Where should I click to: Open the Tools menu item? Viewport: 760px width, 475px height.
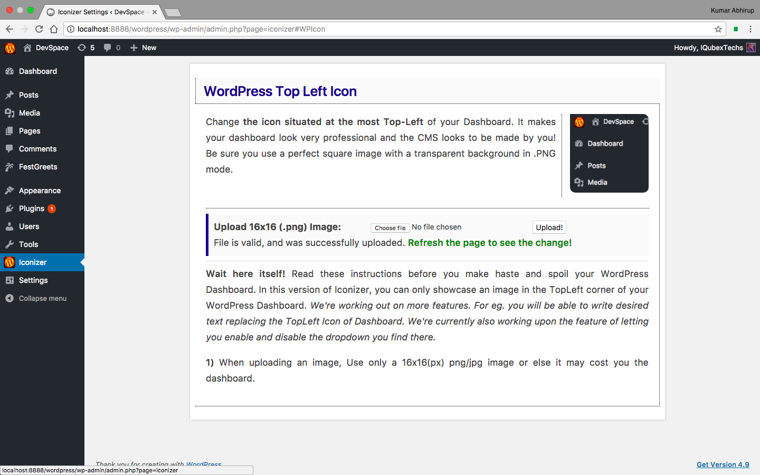tap(42, 244)
